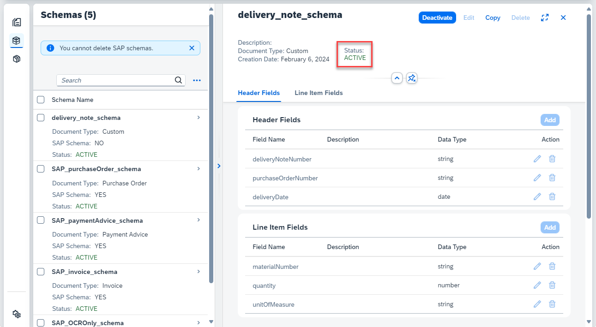Screen dimensions: 596x327
Task: Check the delivery_note_schema checkbox
Action: click(x=41, y=118)
